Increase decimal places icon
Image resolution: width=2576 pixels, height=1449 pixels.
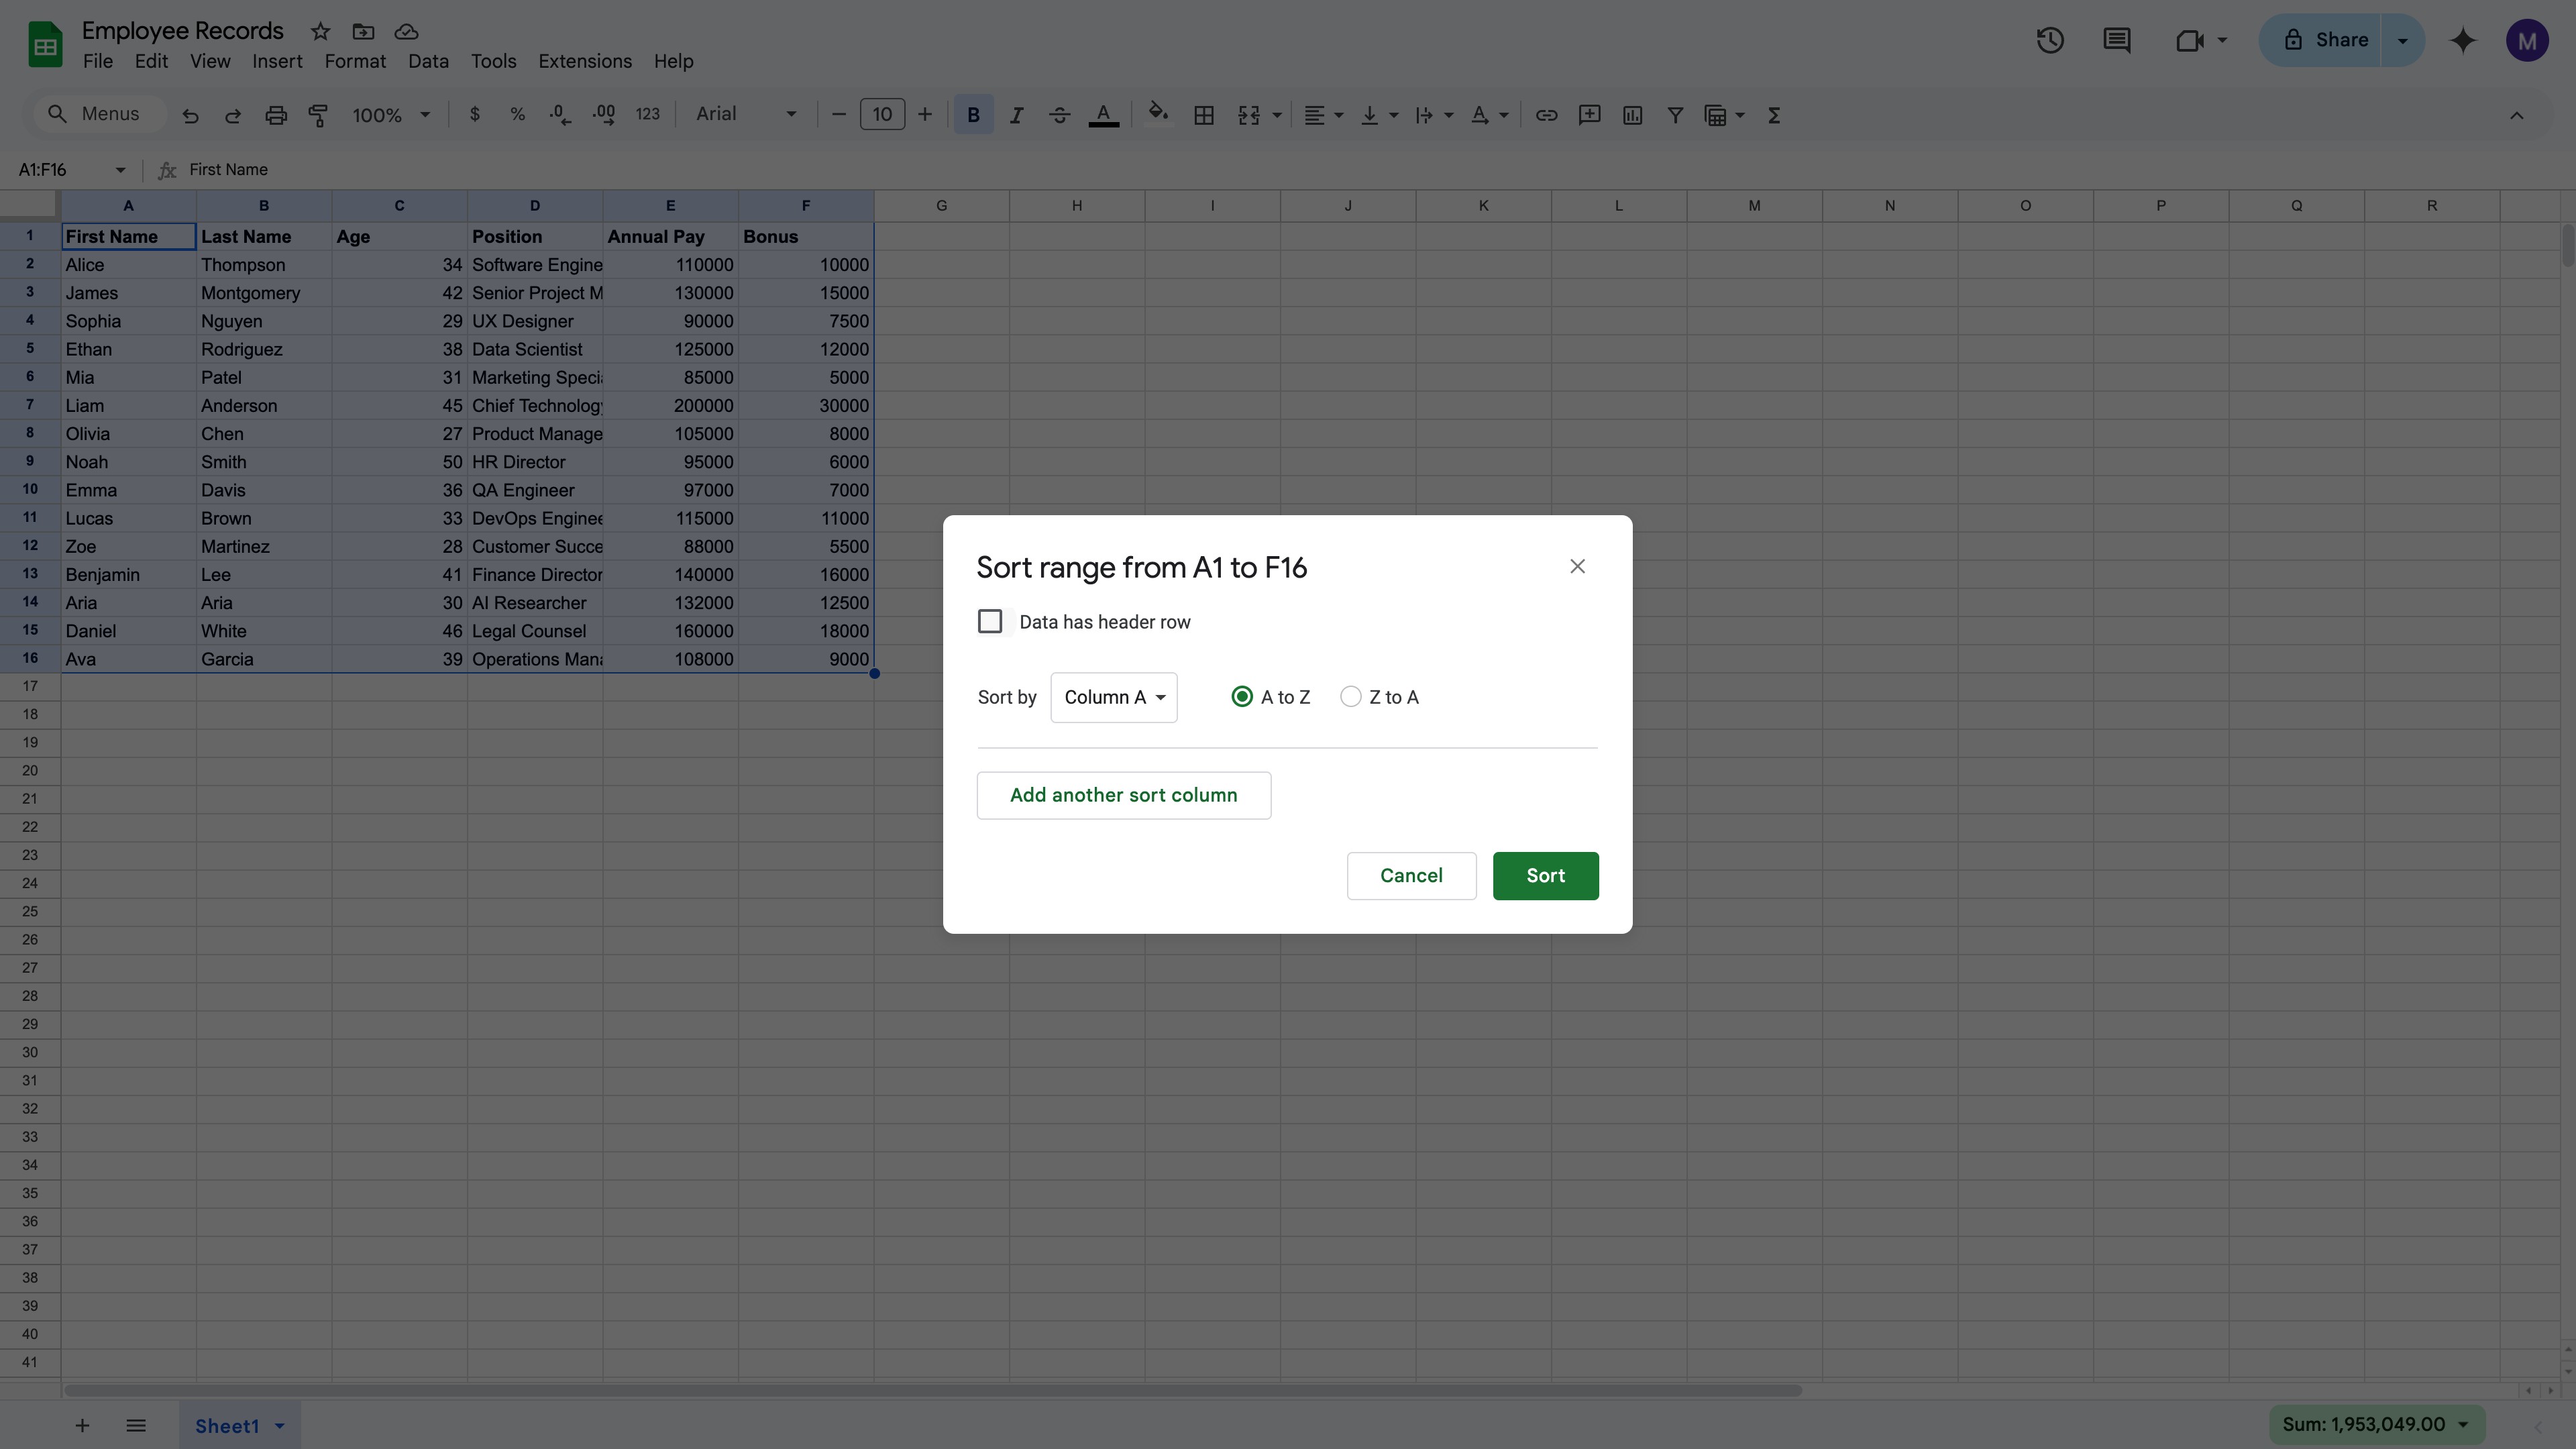pyautogui.click(x=604, y=114)
